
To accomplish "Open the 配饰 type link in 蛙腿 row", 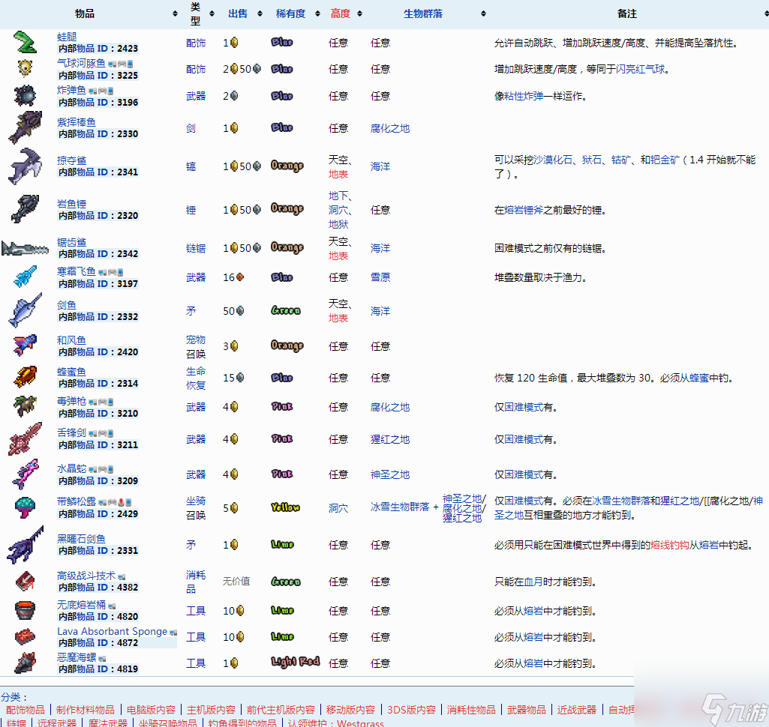I will (x=196, y=43).
